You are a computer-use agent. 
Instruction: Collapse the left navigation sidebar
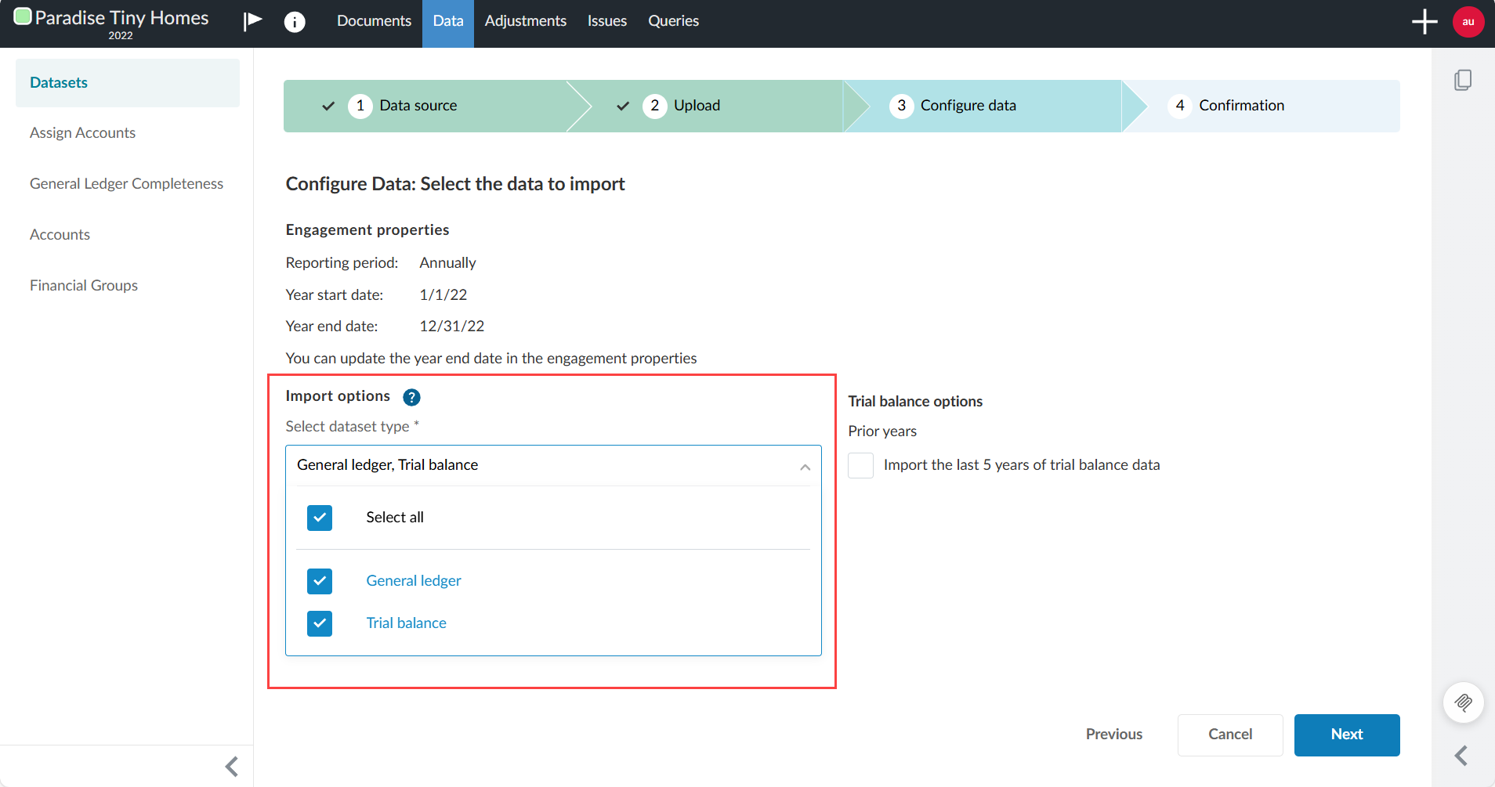click(x=231, y=766)
